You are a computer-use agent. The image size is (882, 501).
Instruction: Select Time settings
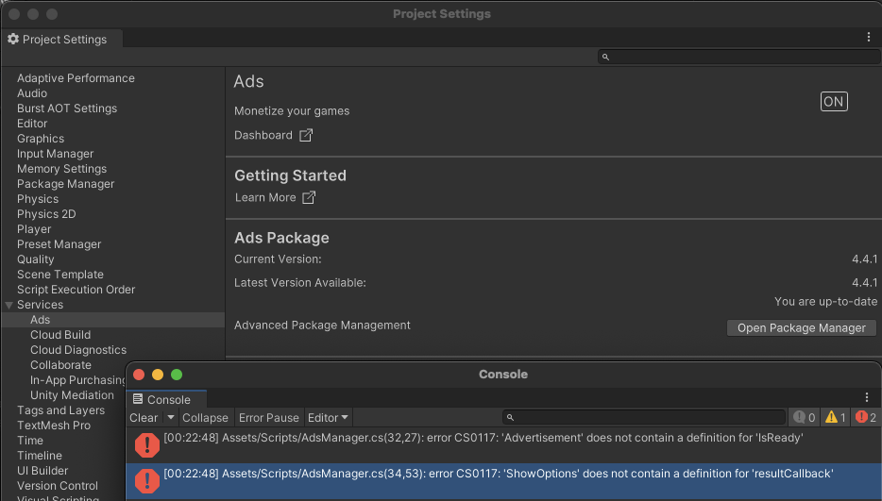pyautogui.click(x=30, y=441)
